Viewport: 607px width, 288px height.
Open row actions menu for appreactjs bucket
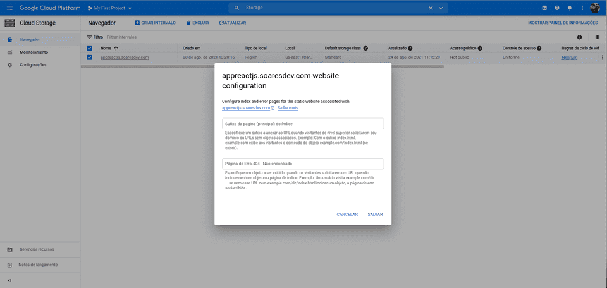point(602,57)
